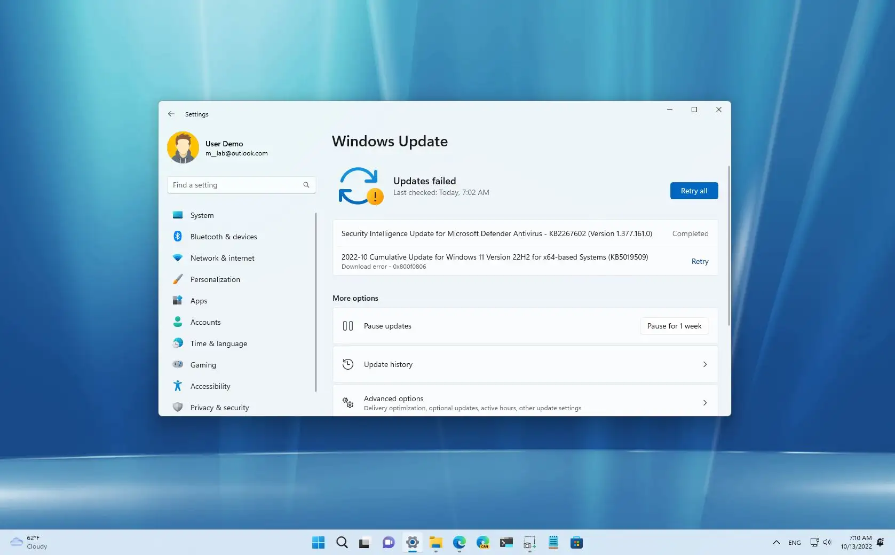Click the Personalization paintbrush icon
The image size is (895, 555).
pyautogui.click(x=178, y=279)
